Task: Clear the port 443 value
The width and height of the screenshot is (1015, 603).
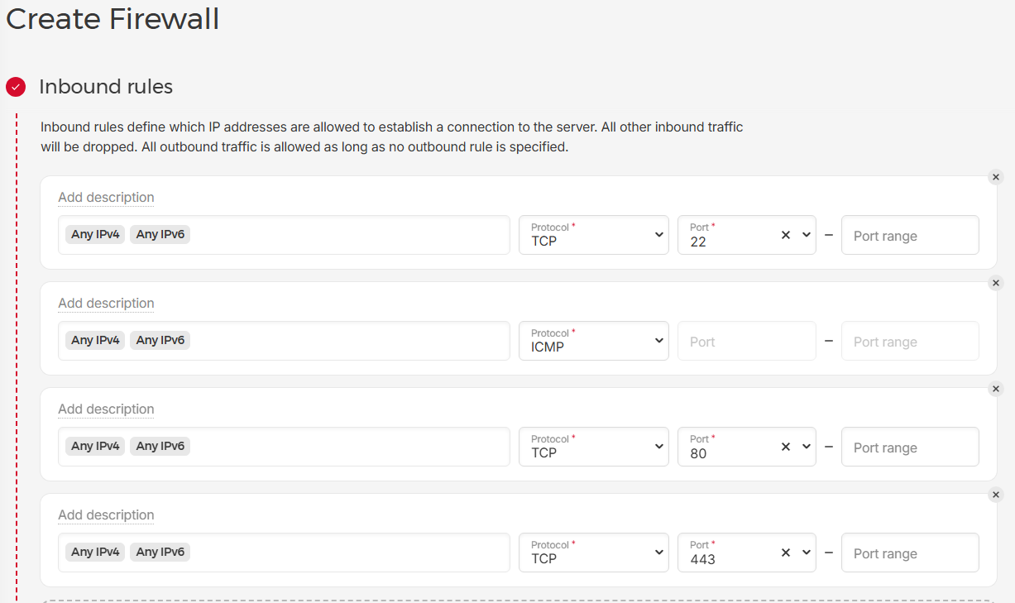Action: (x=786, y=553)
